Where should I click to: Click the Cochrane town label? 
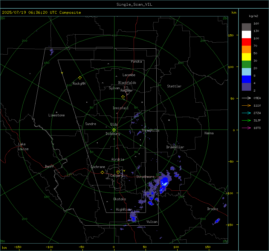(98, 167)
